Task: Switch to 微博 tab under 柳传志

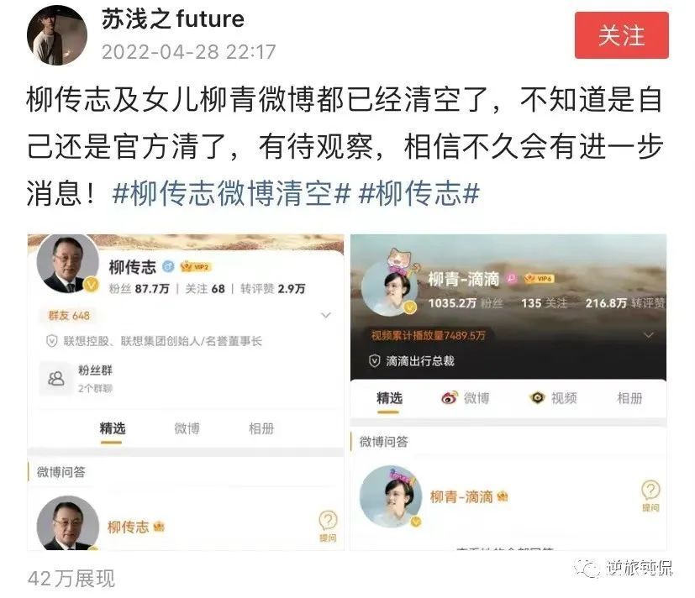Action: coord(187,428)
